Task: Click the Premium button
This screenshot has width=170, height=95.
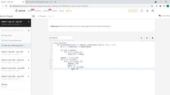Action: point(133,11)
